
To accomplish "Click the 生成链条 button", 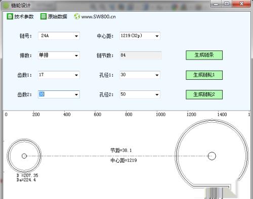I will [204, 55].
